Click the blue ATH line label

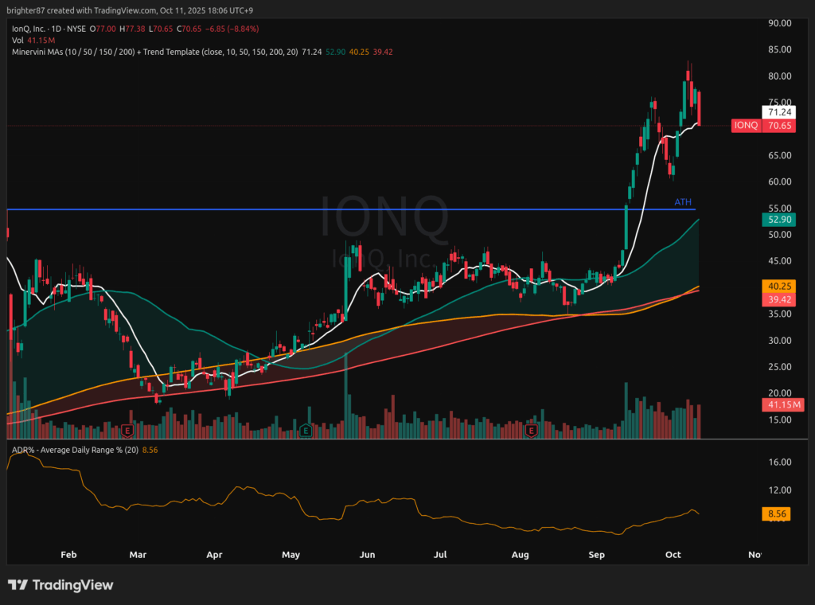coord(683,202)
